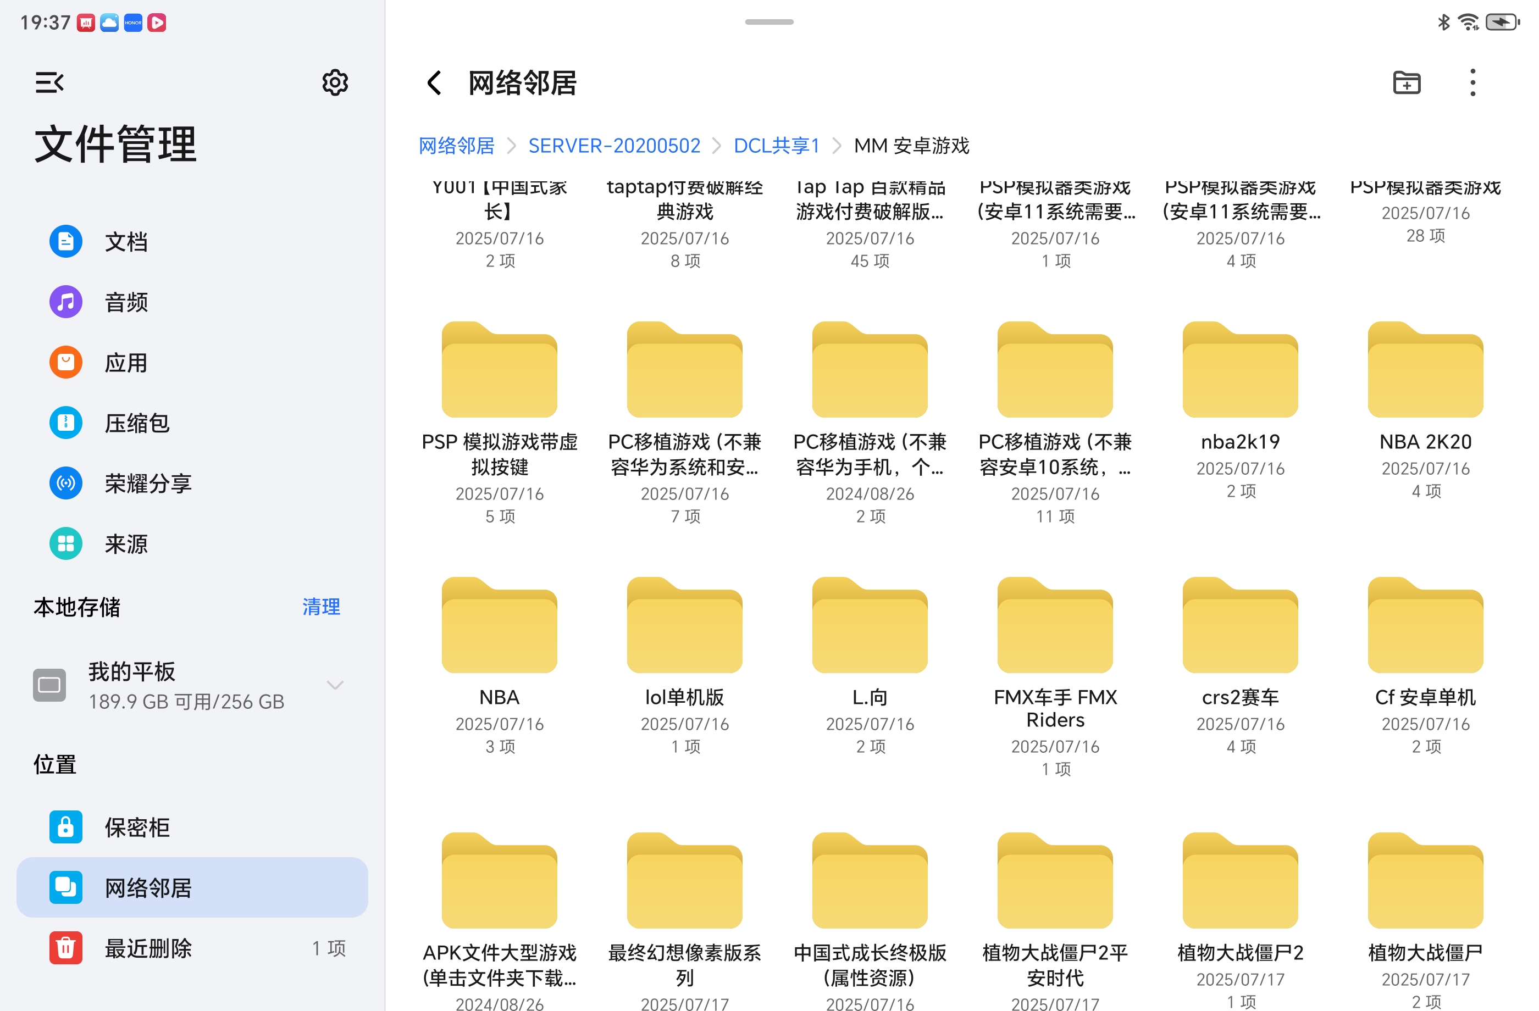Open the 保密柜 safe box
Viewport: 1539px width, 1011px height.
click(136, 827)
